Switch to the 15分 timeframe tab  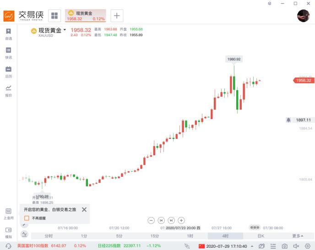[154, 236]
